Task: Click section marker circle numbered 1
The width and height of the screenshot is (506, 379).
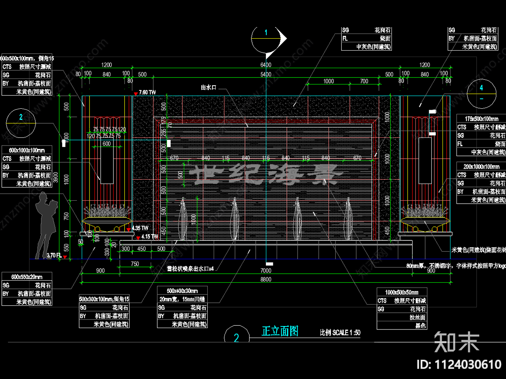Action: click(x=266, y=39)
